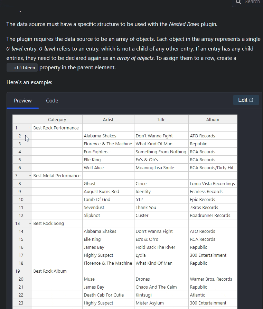This screenshot has width=263, height=309.
Task: Click the Foo Fighters artist cell
Action: (108, 152)
